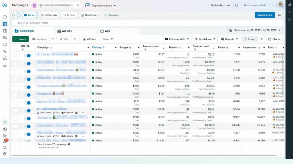Click the Audiences people icon in sidebar
Viewport: 293px width, 164px height.
pos(5,38)
